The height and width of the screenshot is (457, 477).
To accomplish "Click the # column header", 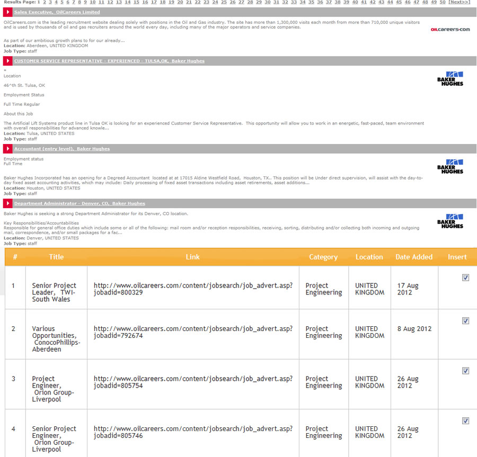I will tap(15, 257).
